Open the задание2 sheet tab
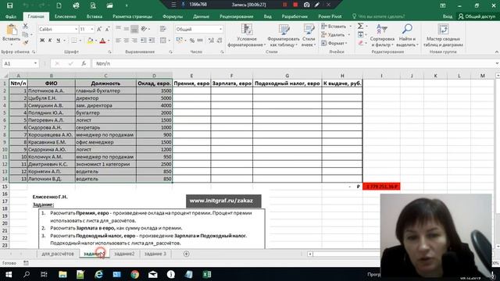The width and height of the screenshot is (500, 281). pos(124,254)
